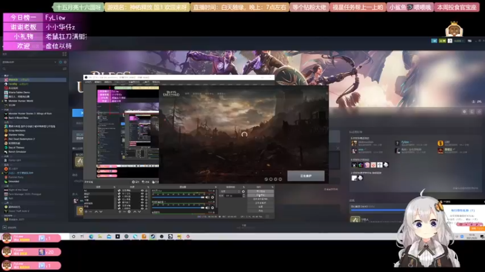The height and width of the screenshot is (272, 485).
Task: Open Steam taskbar icon
Action: [x=153, y=236]
